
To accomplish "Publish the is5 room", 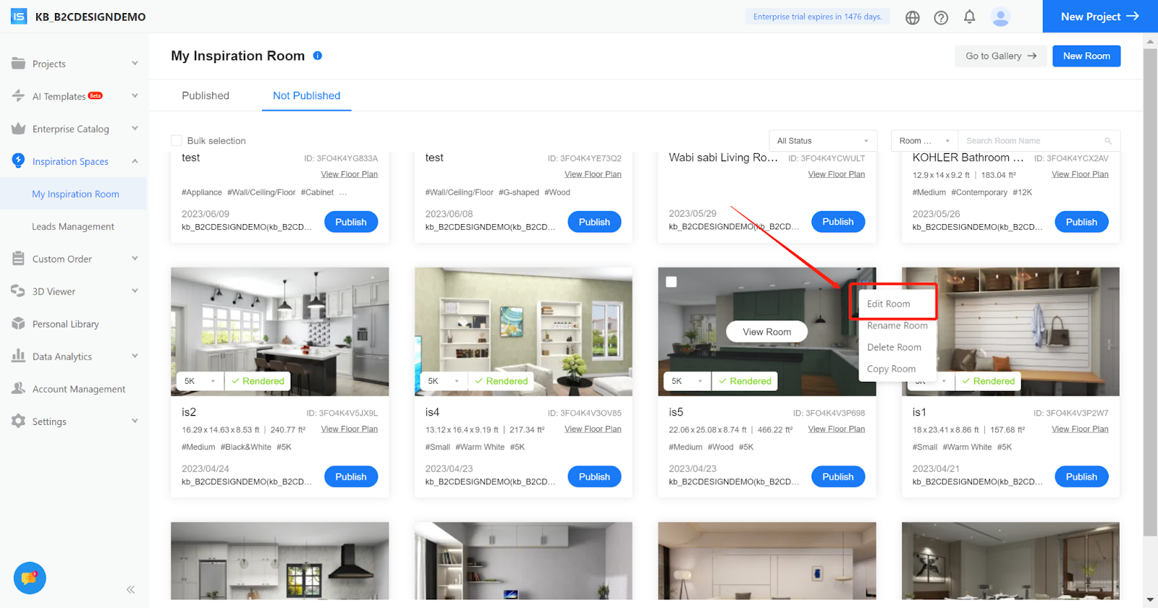I will pos(838,476).
